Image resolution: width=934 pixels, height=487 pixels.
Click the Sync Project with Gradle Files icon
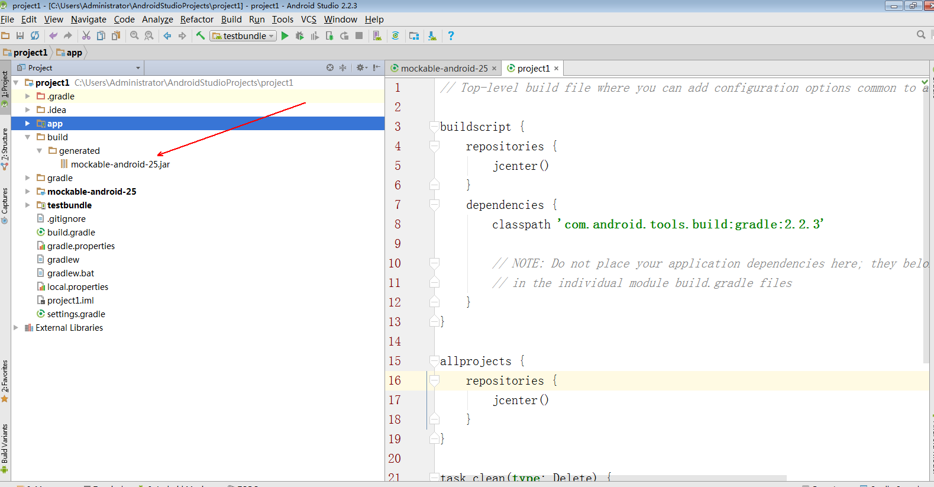click(396, 36)
